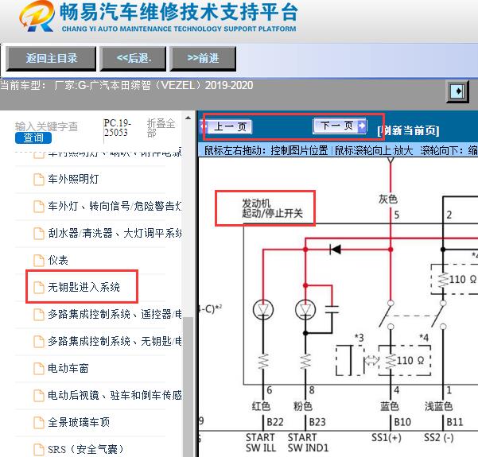
Task: Click the document icon beside 电动车窗
Action: click(x=39, y=368)
